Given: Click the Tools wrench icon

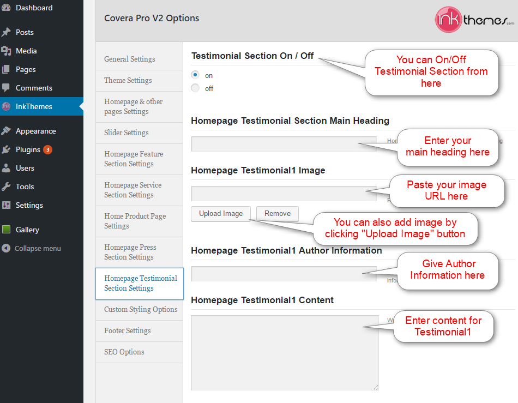Looking at the screenshot, I should (6, 187).
